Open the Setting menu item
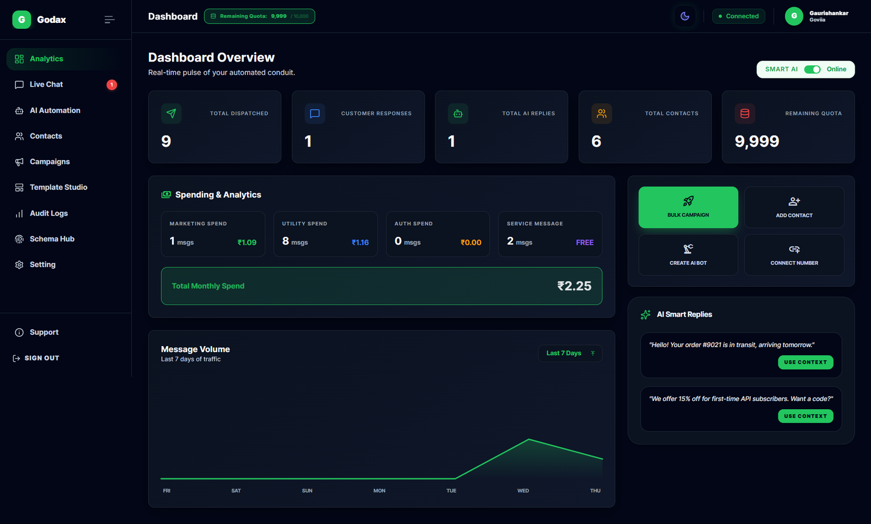Screen dimensions: 871x524 pos(42,264)
